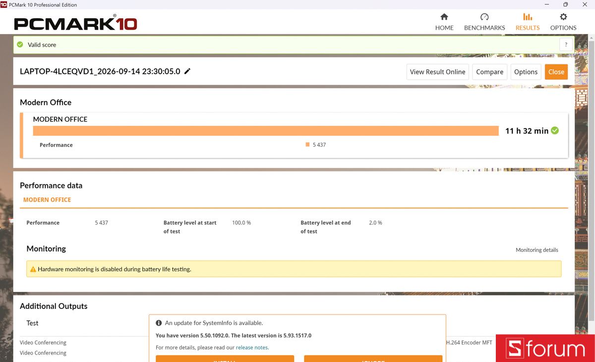The height and width of the screenshot is (362, 595).
Task: Click the Test column header
Action: pos(32,323)
